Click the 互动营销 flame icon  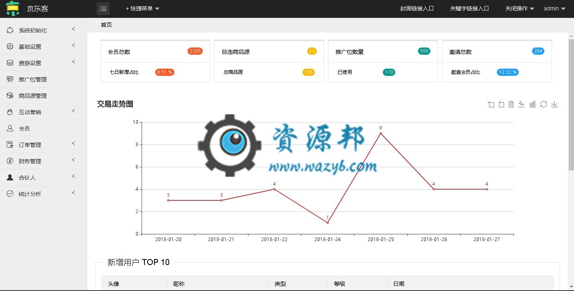pyautogui.click(x=10, y=112)
